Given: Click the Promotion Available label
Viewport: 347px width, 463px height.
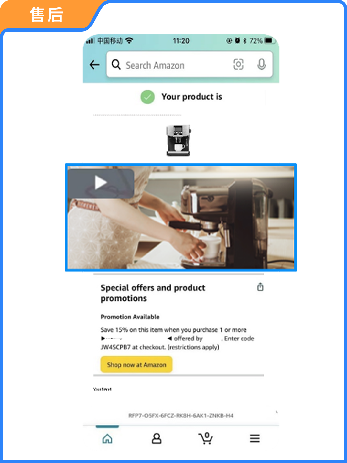Looking at the screenshot, I should pyautogui.click(x=130, y=317).
